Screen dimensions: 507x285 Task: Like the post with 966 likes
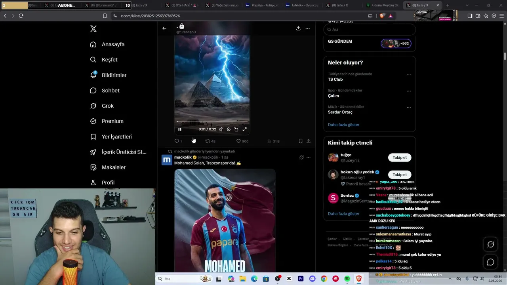[242, 141]
